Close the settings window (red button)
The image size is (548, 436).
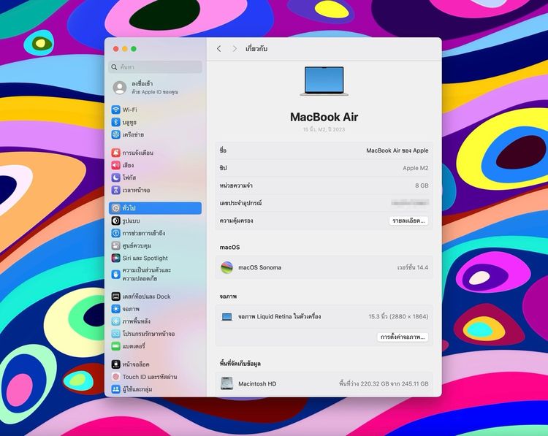coord(116,49)
